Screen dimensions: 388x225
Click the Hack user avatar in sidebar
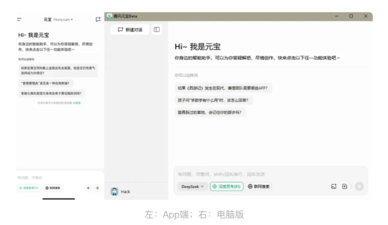(x=115, y=192)
